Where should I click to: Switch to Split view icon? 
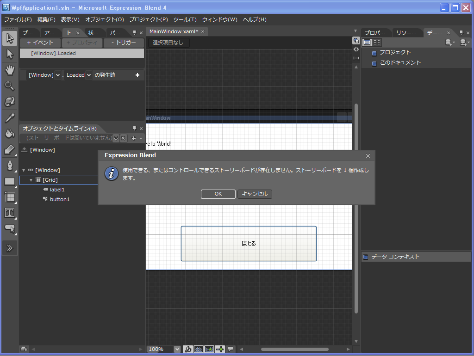(x=356, y=58)
